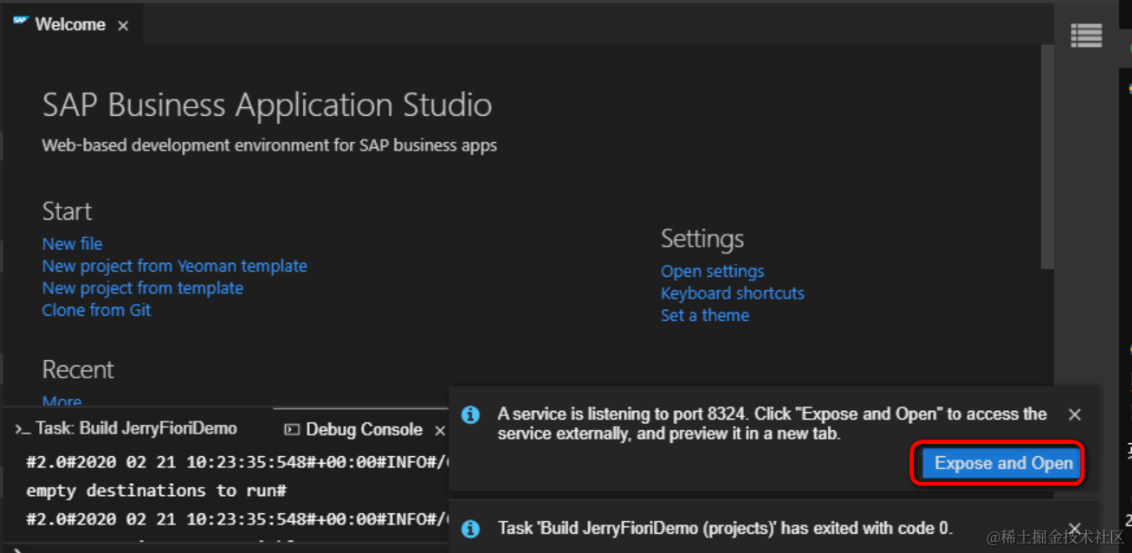Dismiss the Build JerryFioriDemo exit notification
The height and width of the screenshot is (553, 1132).
1075,528
